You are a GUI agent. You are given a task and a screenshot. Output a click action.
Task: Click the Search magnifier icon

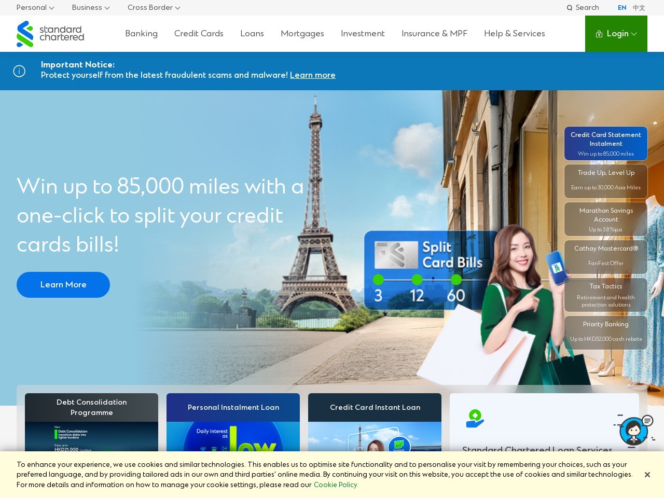(570, 8)
